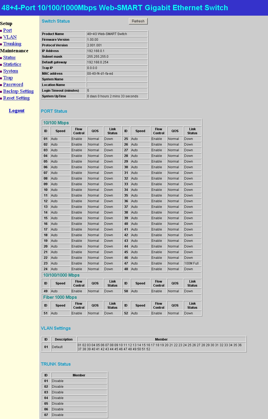268x419 pixels.
Task: Click the port ID '49' cell
Action: click(46, 291)
